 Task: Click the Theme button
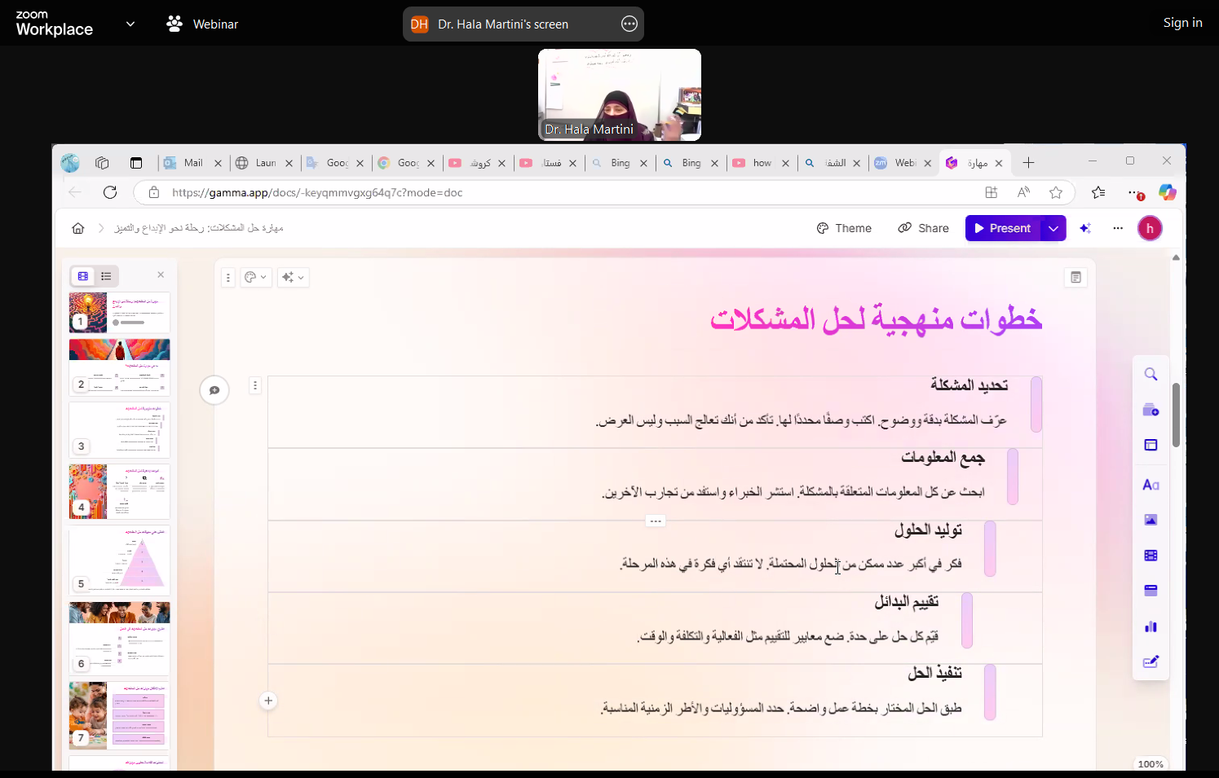click(844, 228)
